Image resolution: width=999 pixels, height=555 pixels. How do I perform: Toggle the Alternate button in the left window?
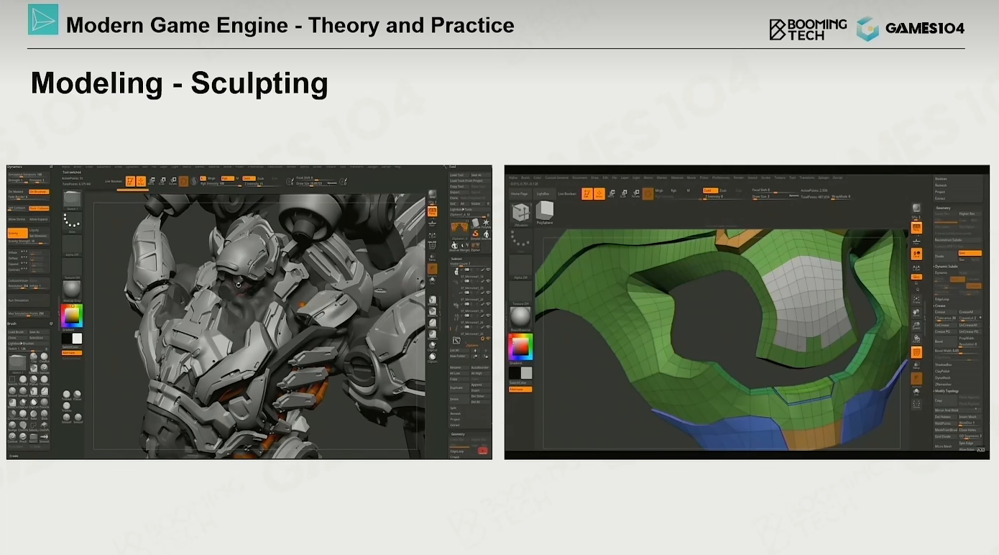tap(72, 353)
